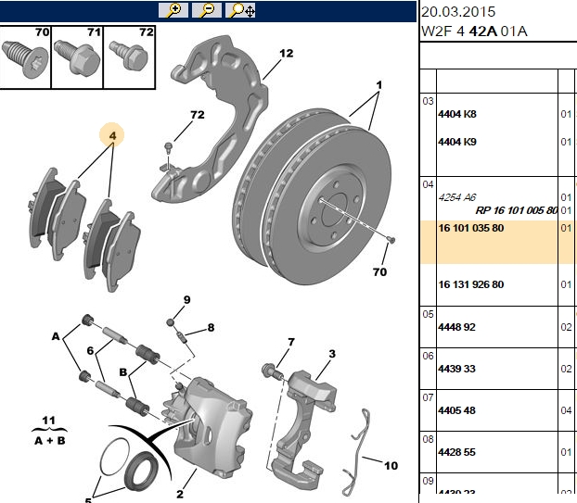The image size is (577, 503).
Task: Select part number 4404 K9
Action: tap(457, 142)
